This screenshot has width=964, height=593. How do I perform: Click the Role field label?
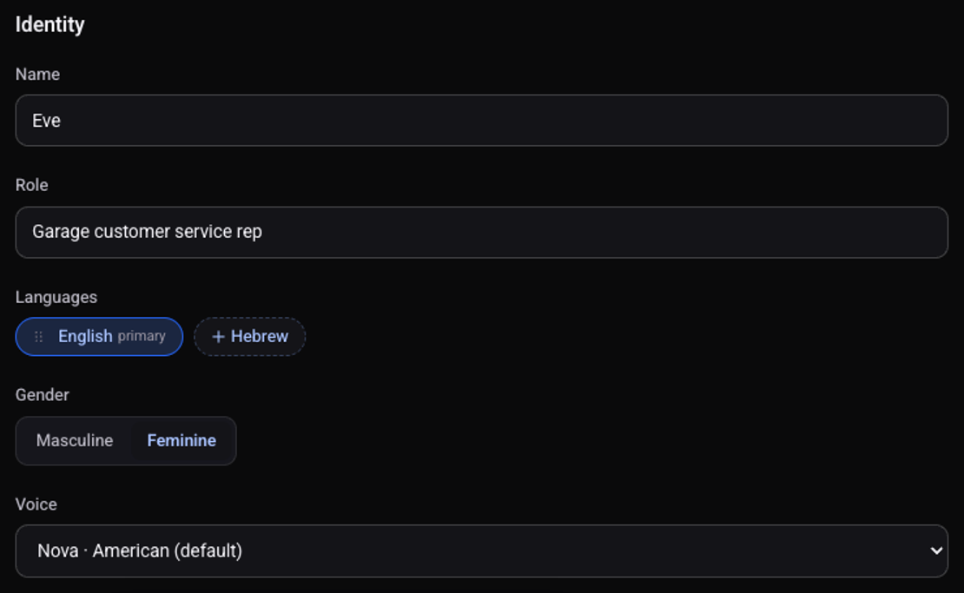32,185
